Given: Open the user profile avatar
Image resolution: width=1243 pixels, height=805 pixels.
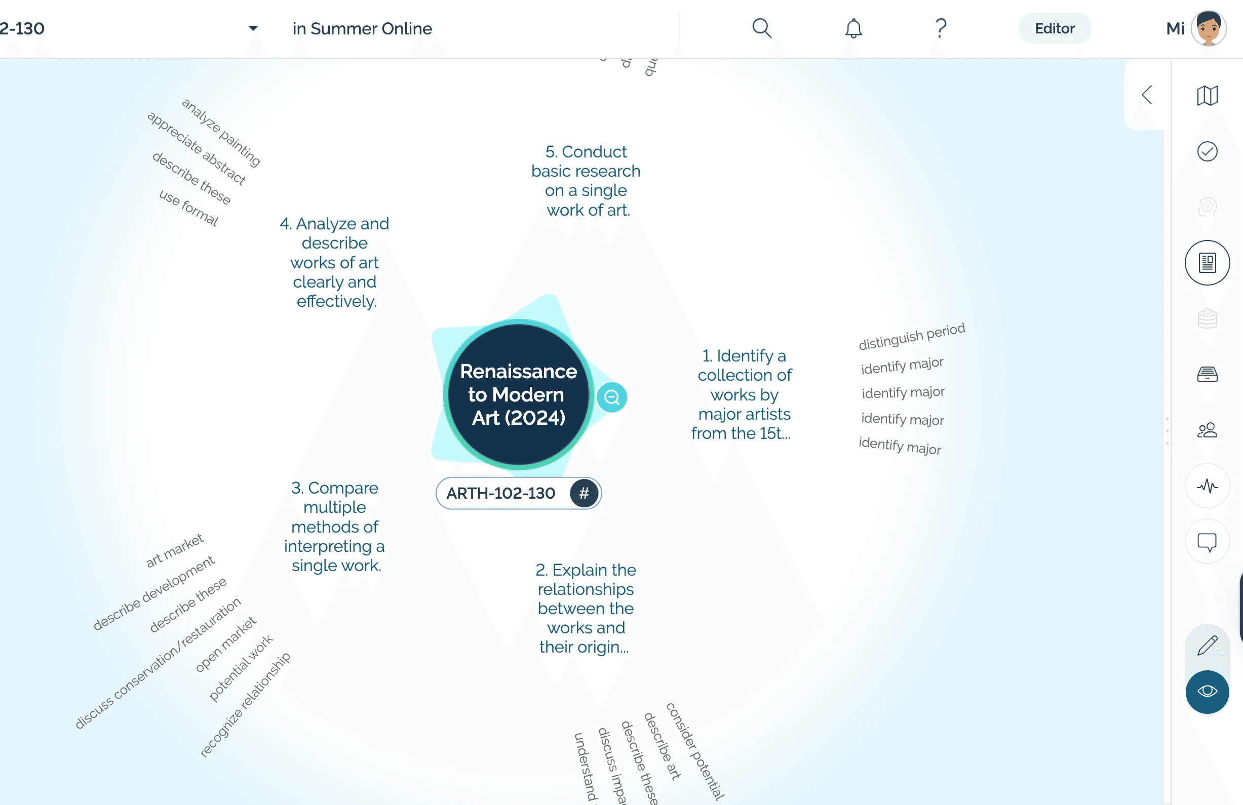Looking at the screenshot, I should pos(1208,28).
